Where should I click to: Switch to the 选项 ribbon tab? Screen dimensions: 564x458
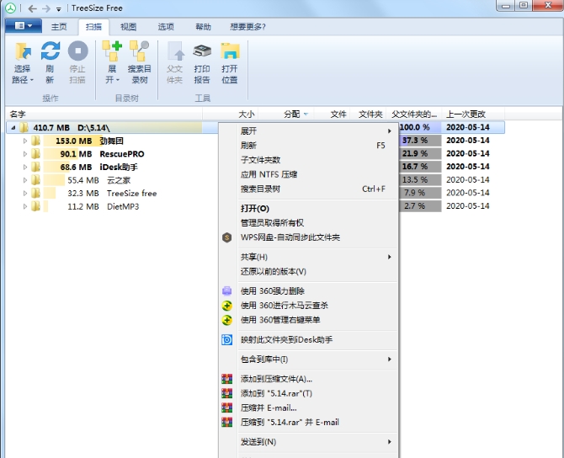click(166, 27)
